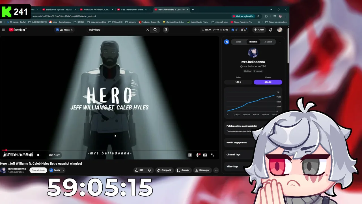The height and width of the screenshot is (204, 362).
Task: Open 'Todos los marcadores' folder
Action: pyautogui.click(x=276, y=22)
